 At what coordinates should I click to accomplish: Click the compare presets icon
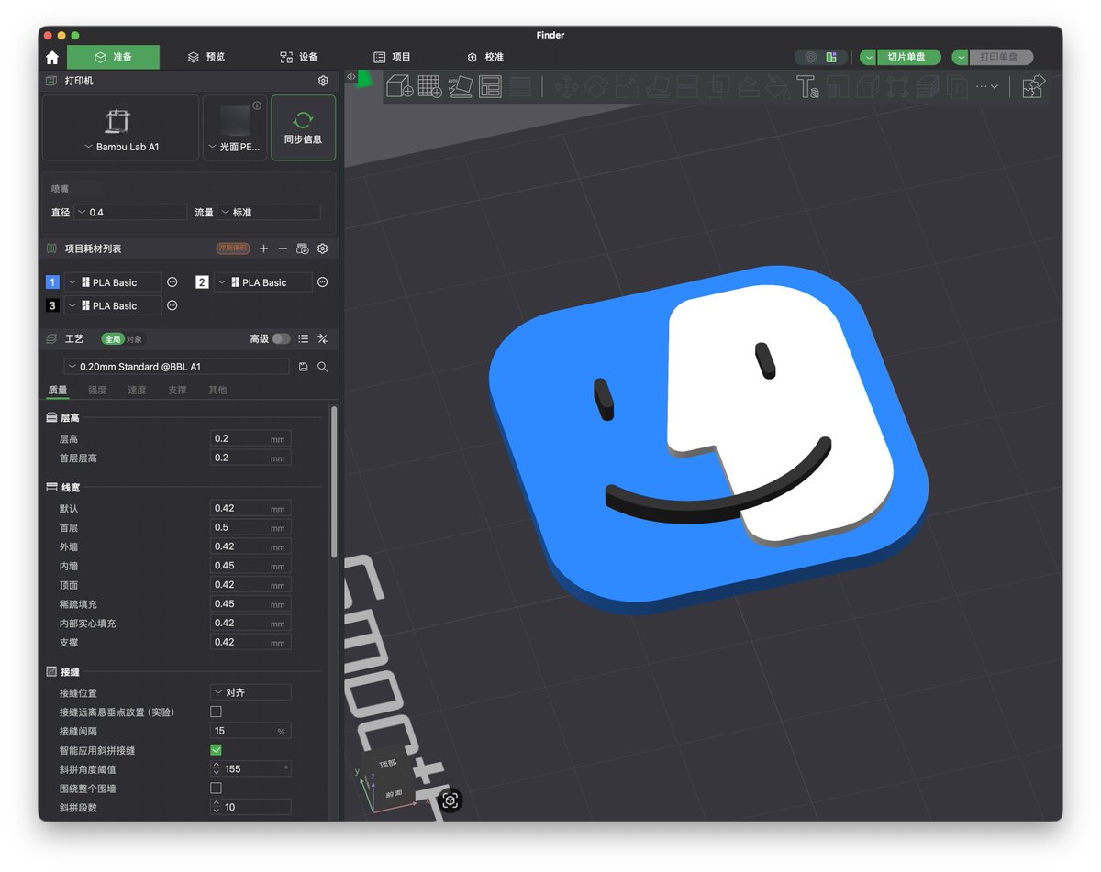pyautogui.click(x=323, y=338)
